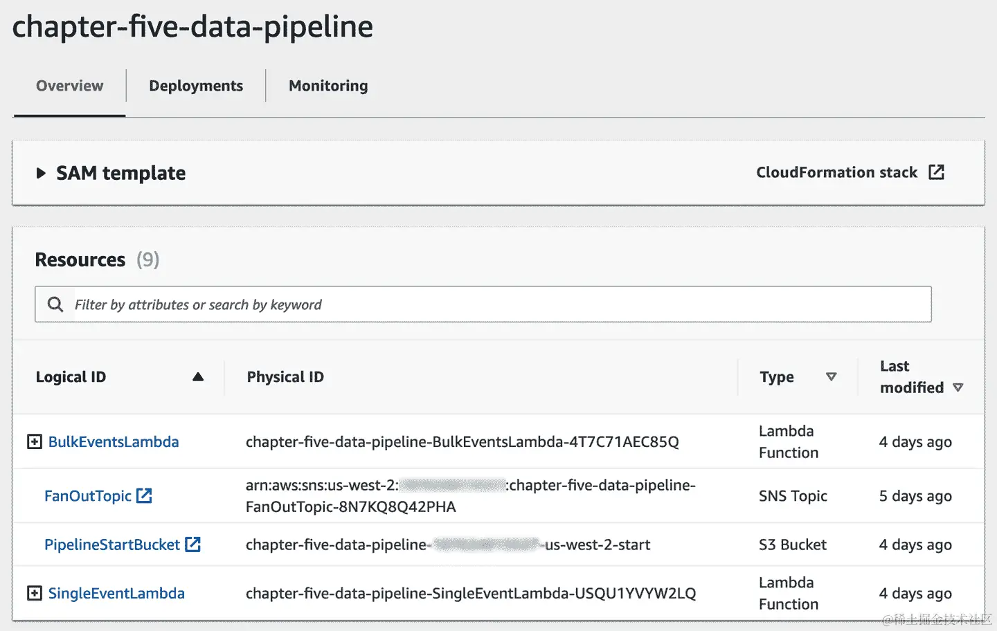This screenshot has width=997, height=631.
Task: Open CloudFormation stack external link icon
Action: tap(936, 172)
